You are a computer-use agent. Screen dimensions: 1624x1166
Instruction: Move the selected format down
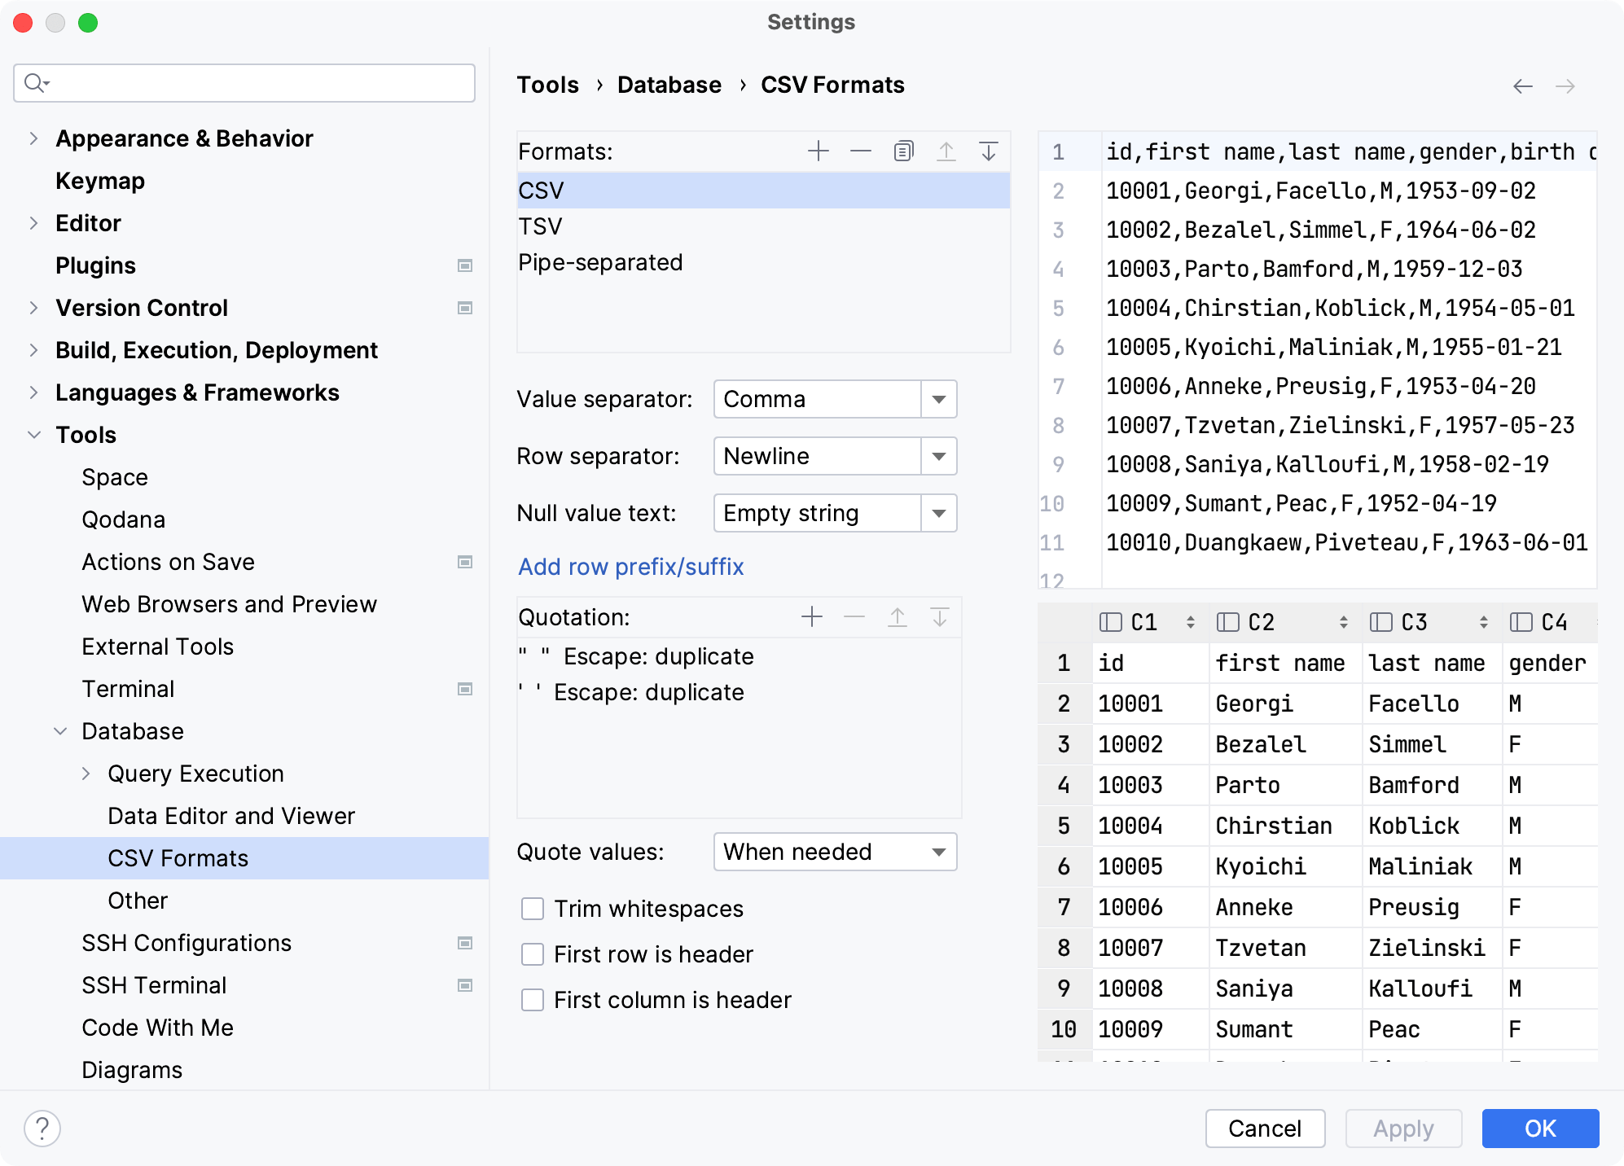tap(989, 151)
